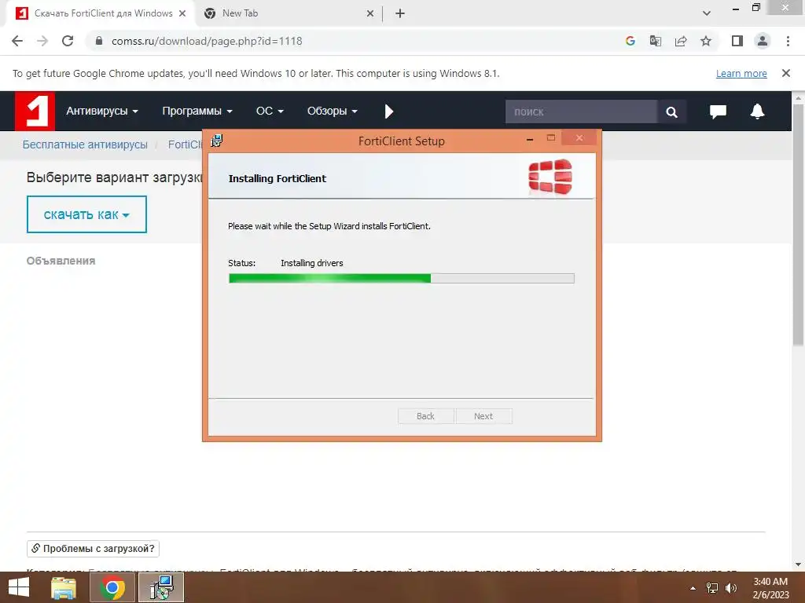The width and height of the screenshot is (805, 603).
Task: Open the tab search chevron dropdown
Action: click(x=707, y=13)
